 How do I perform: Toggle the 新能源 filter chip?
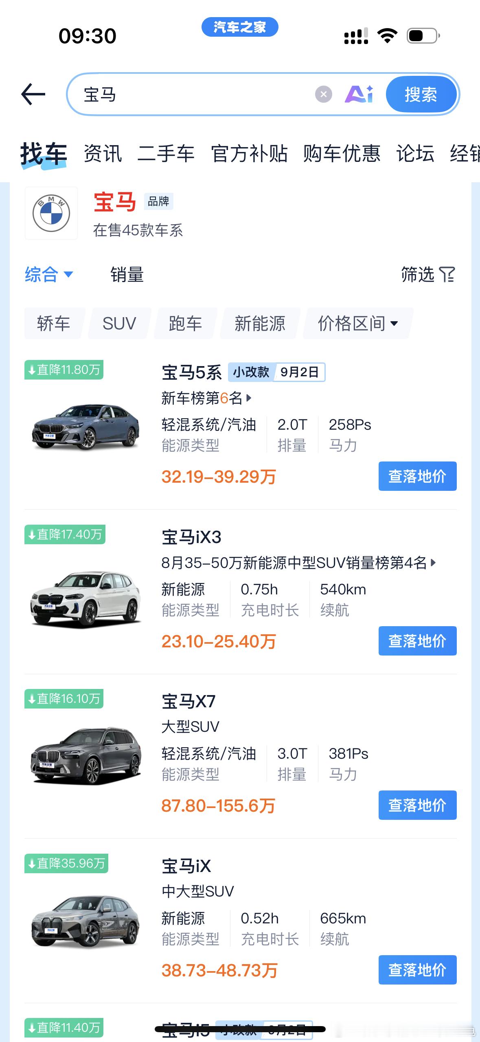click(x=260, y=324)
